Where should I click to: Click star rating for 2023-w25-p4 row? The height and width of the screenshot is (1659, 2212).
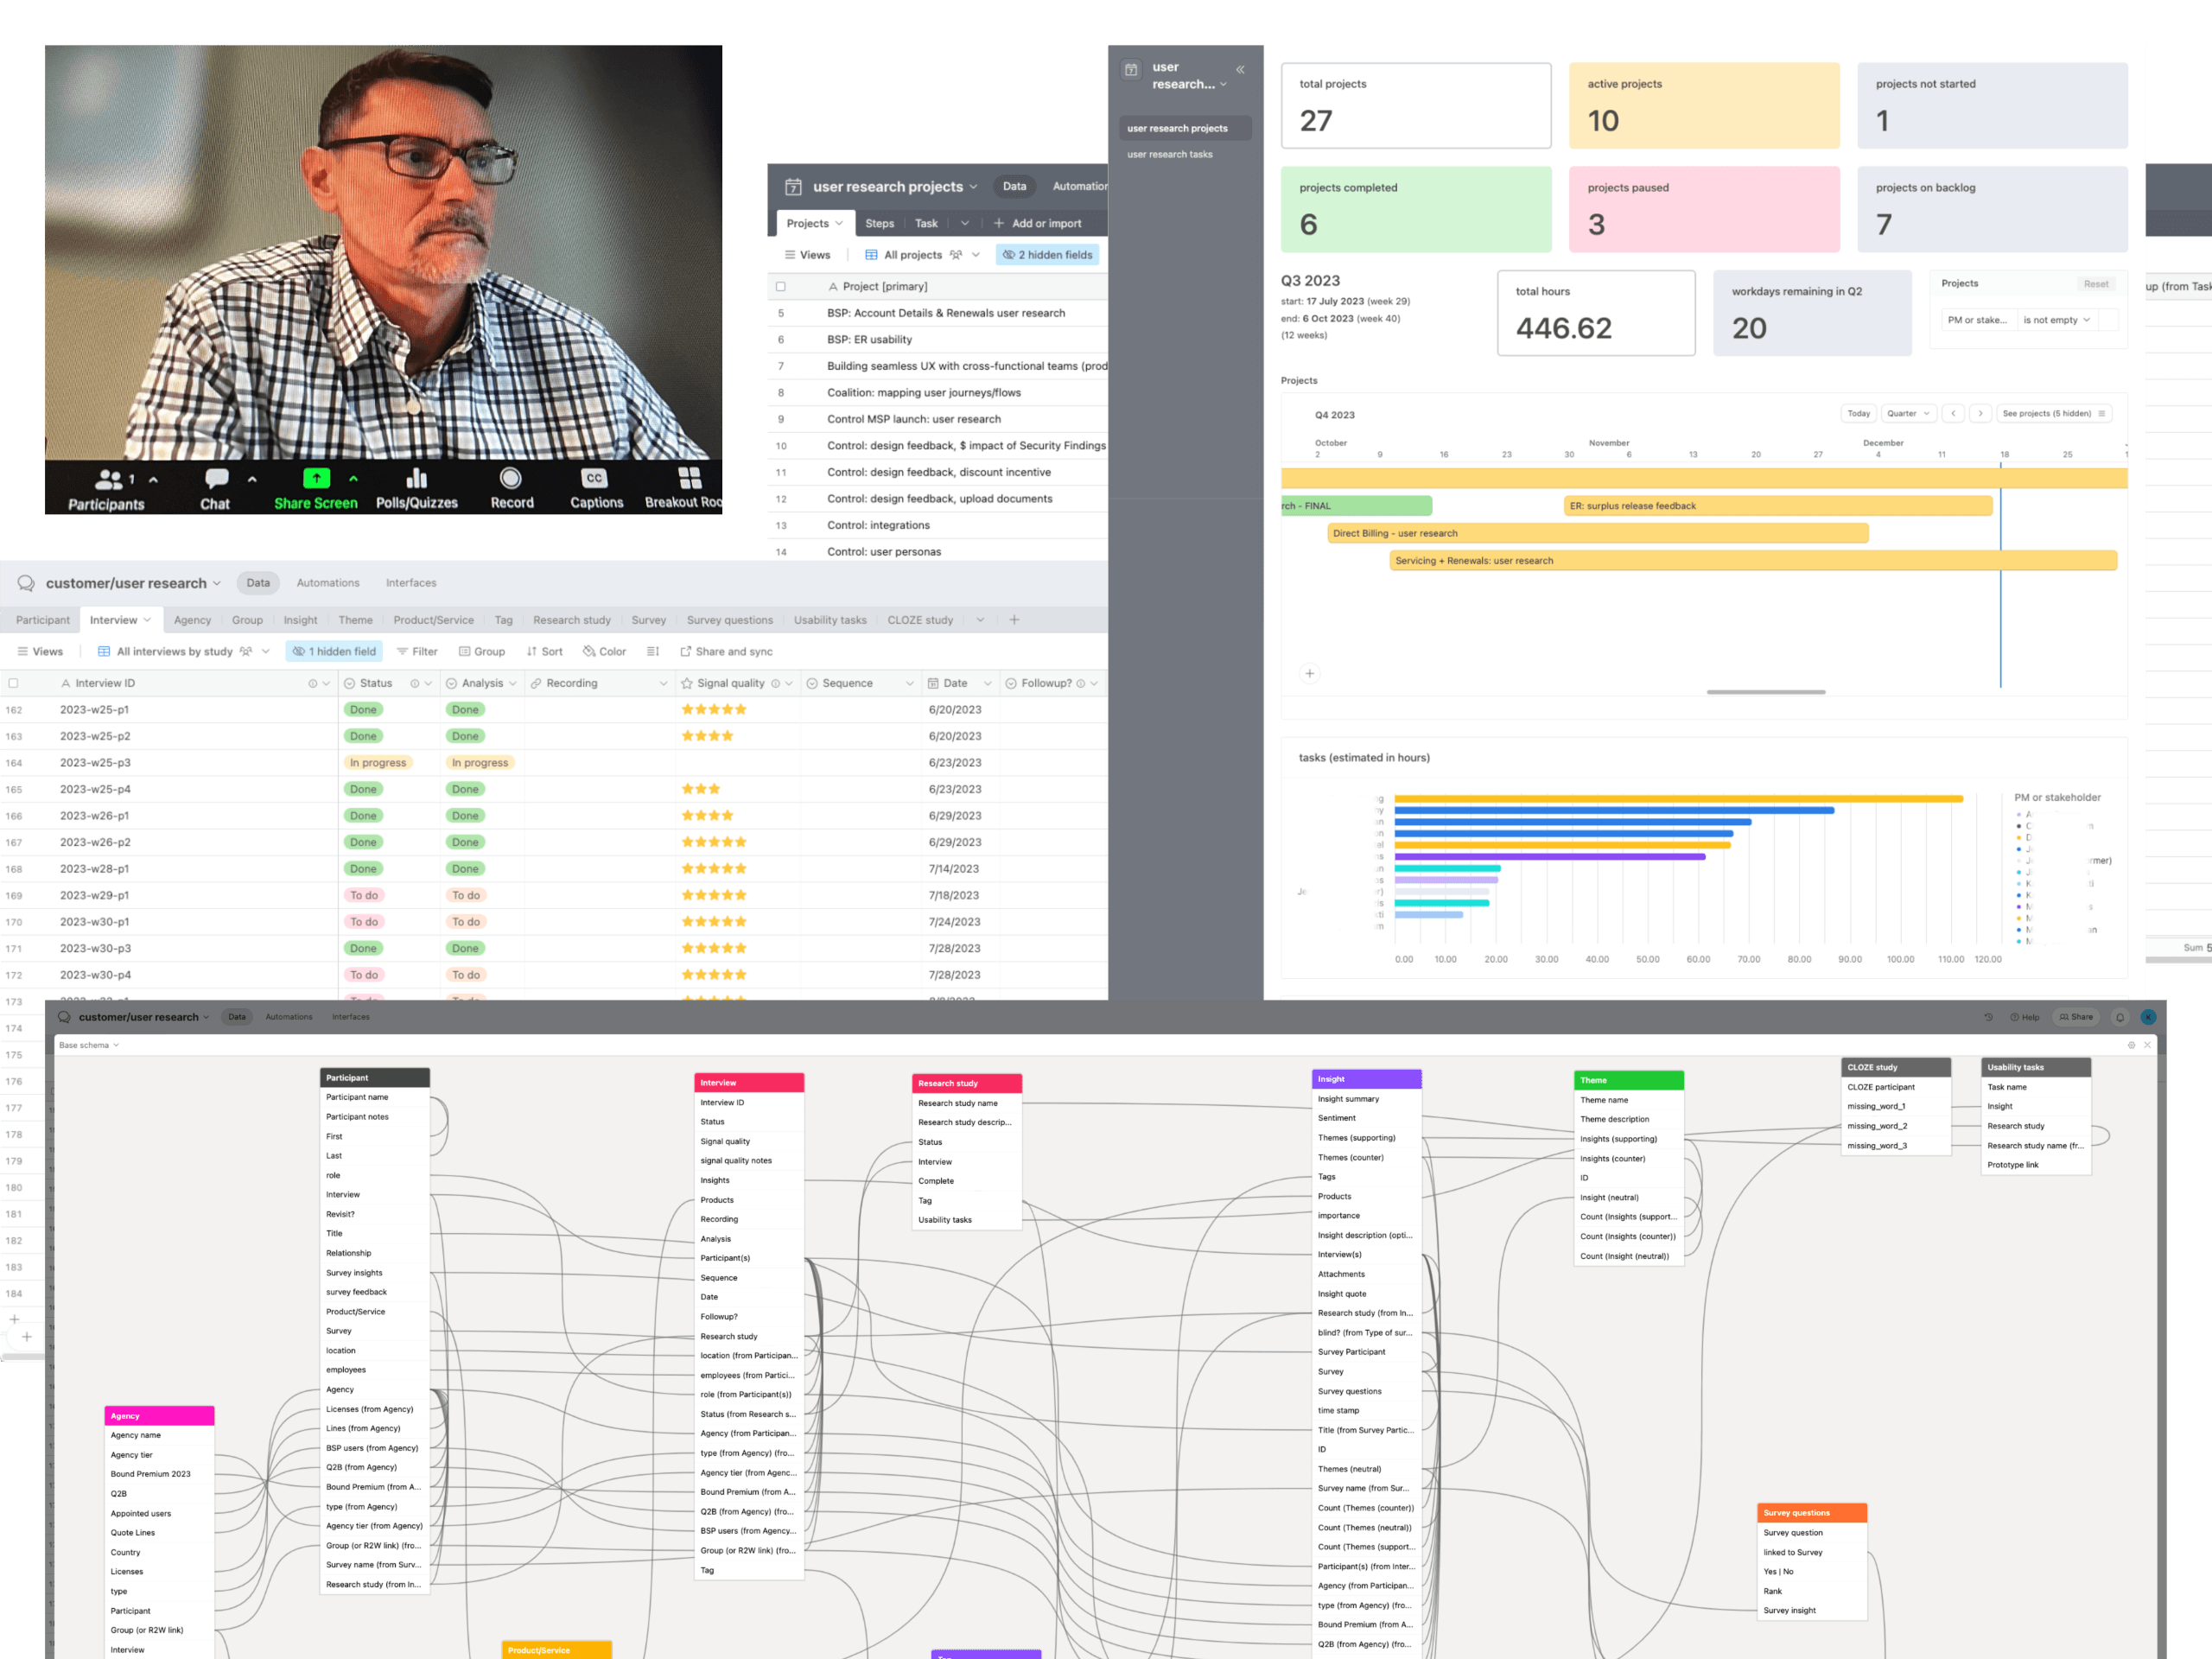(700, 789)
